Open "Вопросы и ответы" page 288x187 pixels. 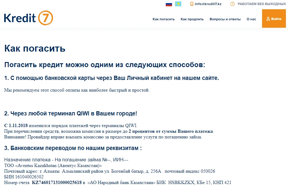tap(225, 19)
